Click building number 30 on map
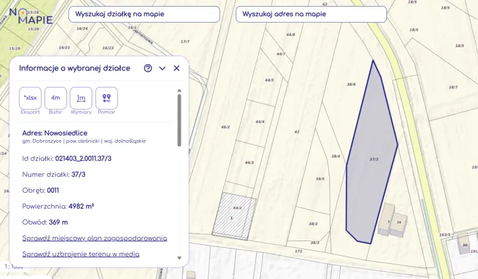Screen dimensions: 478x279 pyautogui.click(x=465, y=245)
